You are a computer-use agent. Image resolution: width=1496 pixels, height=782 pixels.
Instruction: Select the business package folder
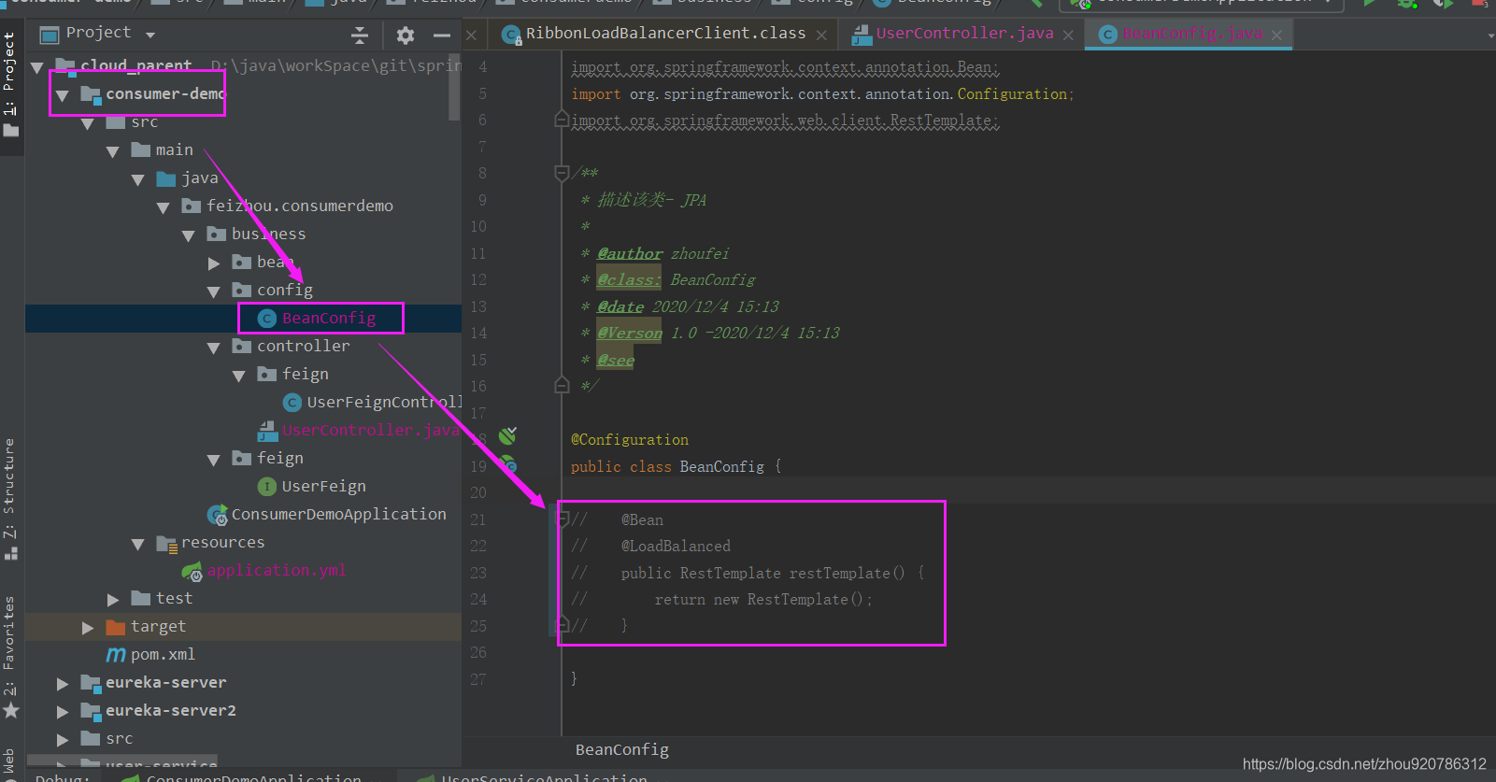(x=268, y=234)
